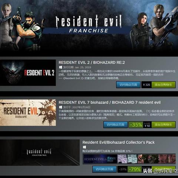Select the Resident Evil 6 bundle item thumbnail
The width and height of the screenshot is (178, 178).
click(95, 159)
